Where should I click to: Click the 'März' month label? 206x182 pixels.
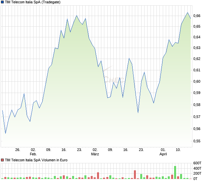95,154
